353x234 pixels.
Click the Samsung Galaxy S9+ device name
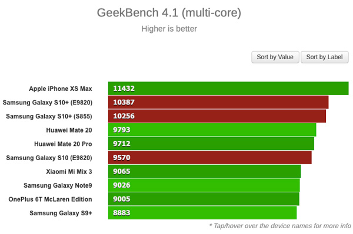coord(61,213)
